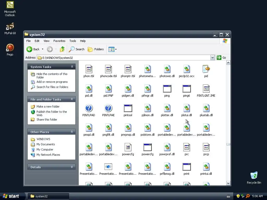Open My Computer in Other Places
This screenshot has height=200, width=267.
[45, 149]
